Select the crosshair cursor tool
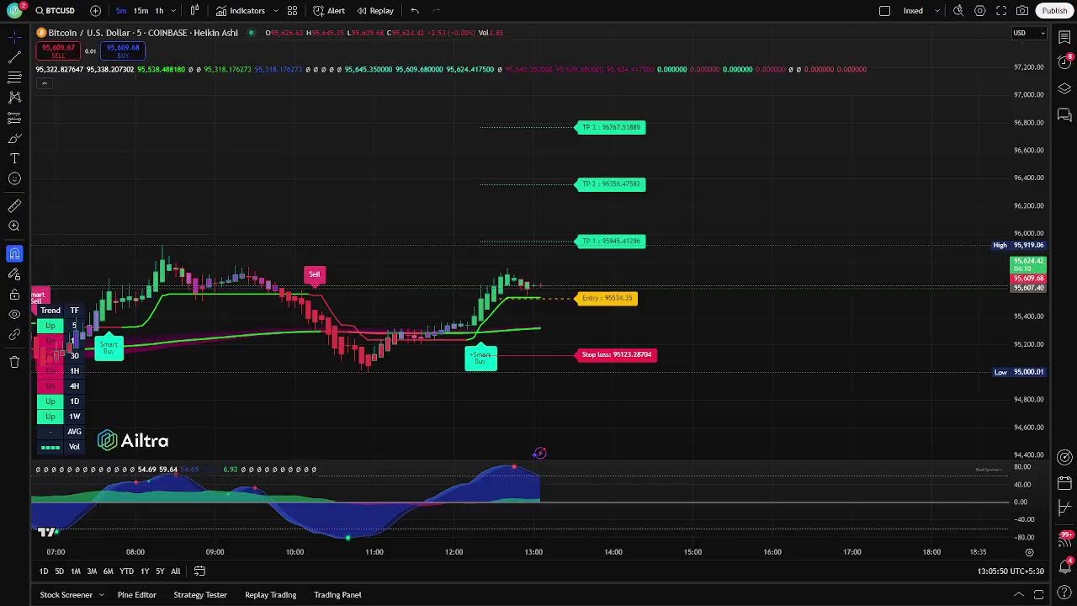This screenshot has width=1077, height=606. point(14,37)
